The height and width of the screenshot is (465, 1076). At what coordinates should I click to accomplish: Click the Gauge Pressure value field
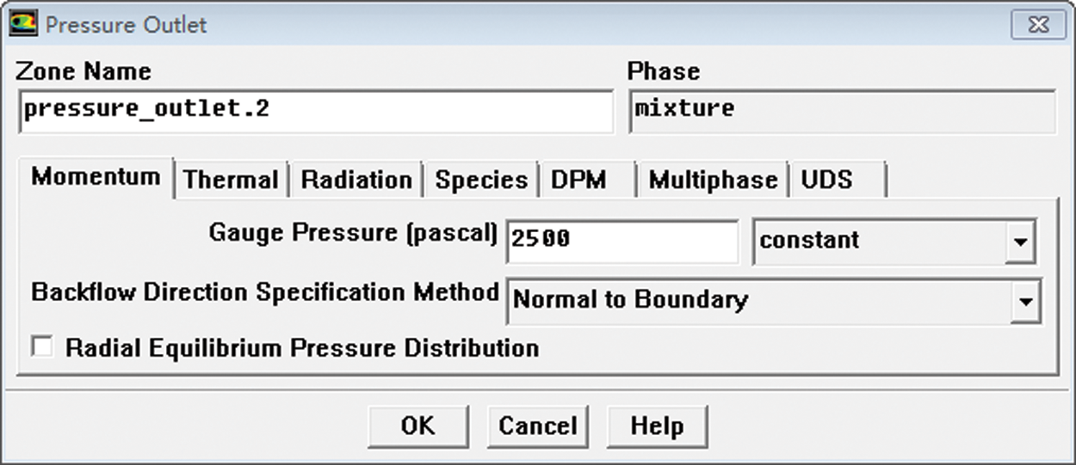tap(621, 240)
